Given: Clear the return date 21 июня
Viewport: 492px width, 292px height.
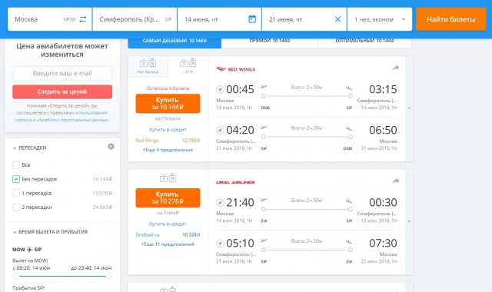Looking at the screenshot, I should tap(337, 19).
